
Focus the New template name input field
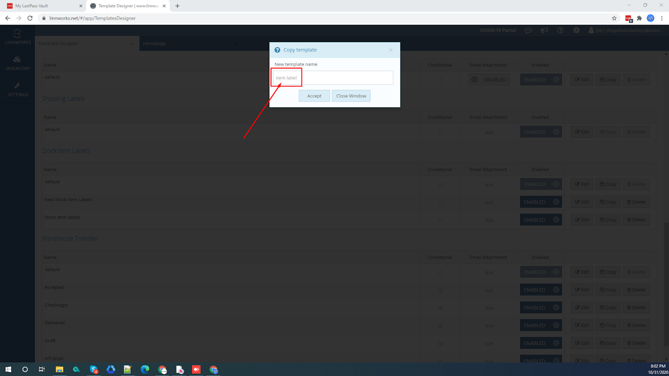(333, 78)
